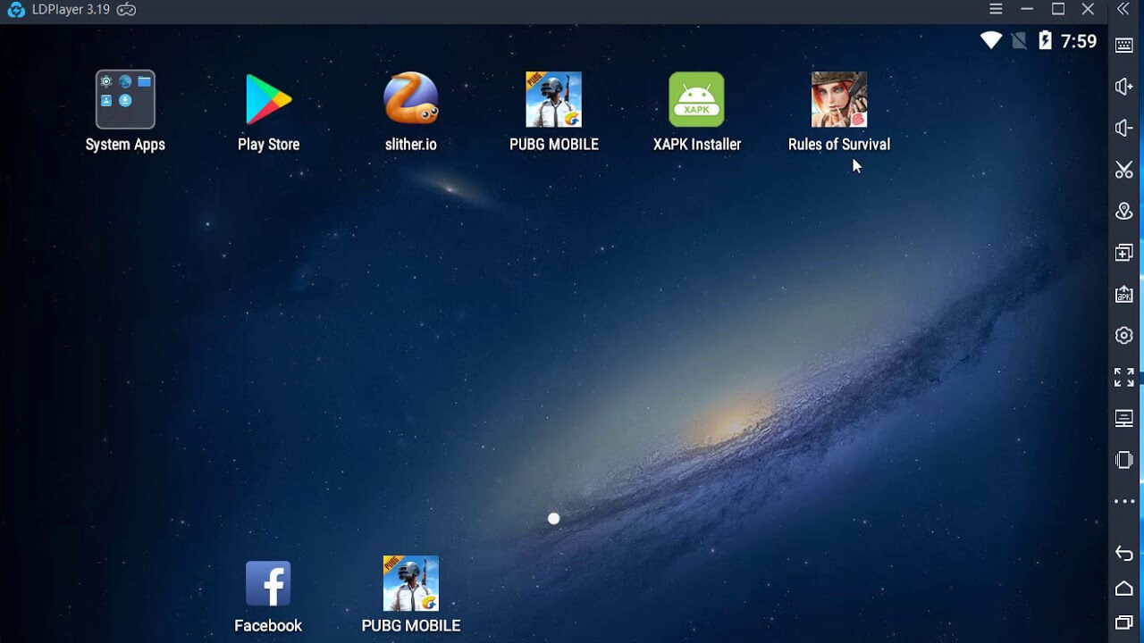This screenshot has width=1144, height=643.
Task: Launch PUBG MOBILE next to Facebook
Action: click(x=411, y=583)
